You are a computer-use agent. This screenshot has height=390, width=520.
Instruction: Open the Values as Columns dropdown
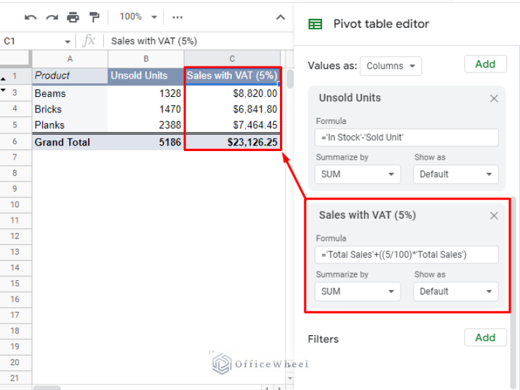pyautogui.click(x=391, y=66)
